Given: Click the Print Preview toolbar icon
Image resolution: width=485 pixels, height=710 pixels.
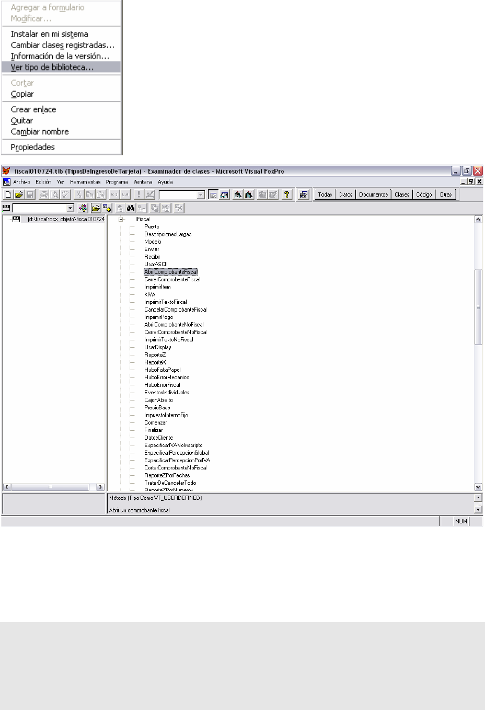Looking at the screenshot, I should 54,194.
